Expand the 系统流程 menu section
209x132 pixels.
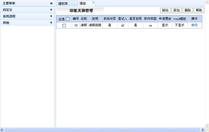point(51,16)
